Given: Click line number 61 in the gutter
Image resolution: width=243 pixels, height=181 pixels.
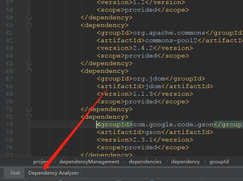Looking at the screenshot, I should (x=9, y=33).
